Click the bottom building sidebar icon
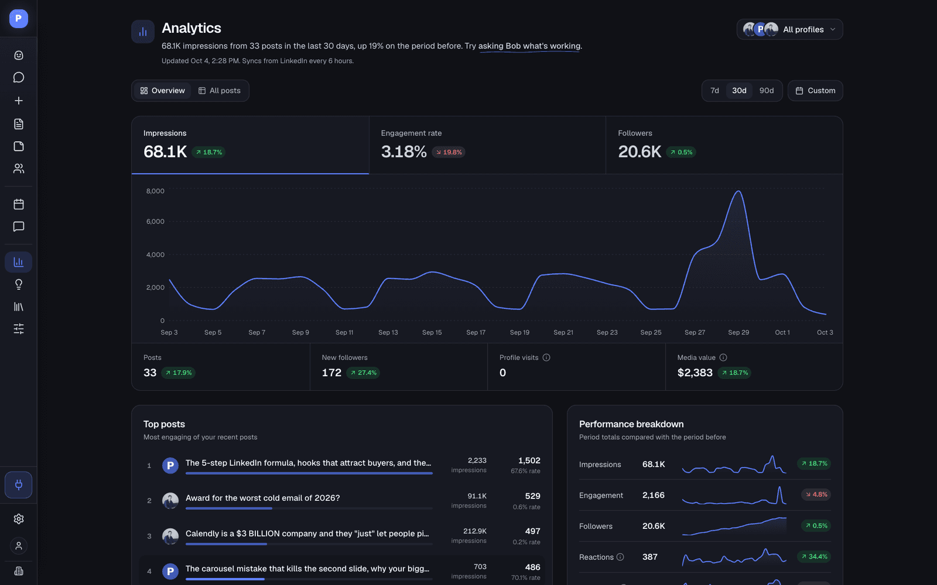937x585 pixels. 19,571
